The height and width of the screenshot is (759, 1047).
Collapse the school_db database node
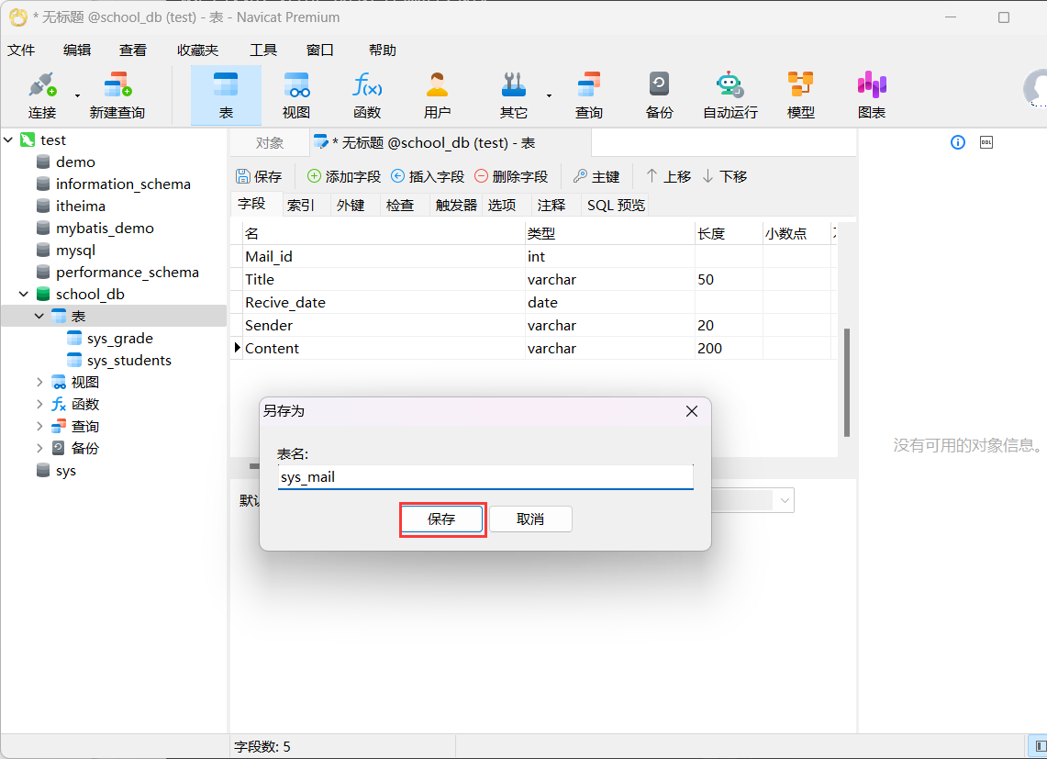pyautogui.click(x=24, y=295)
